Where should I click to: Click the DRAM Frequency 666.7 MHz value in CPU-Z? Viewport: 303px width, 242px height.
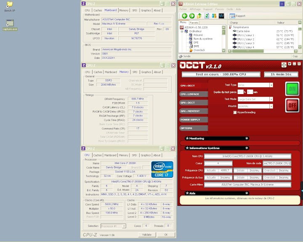(138, 99)
